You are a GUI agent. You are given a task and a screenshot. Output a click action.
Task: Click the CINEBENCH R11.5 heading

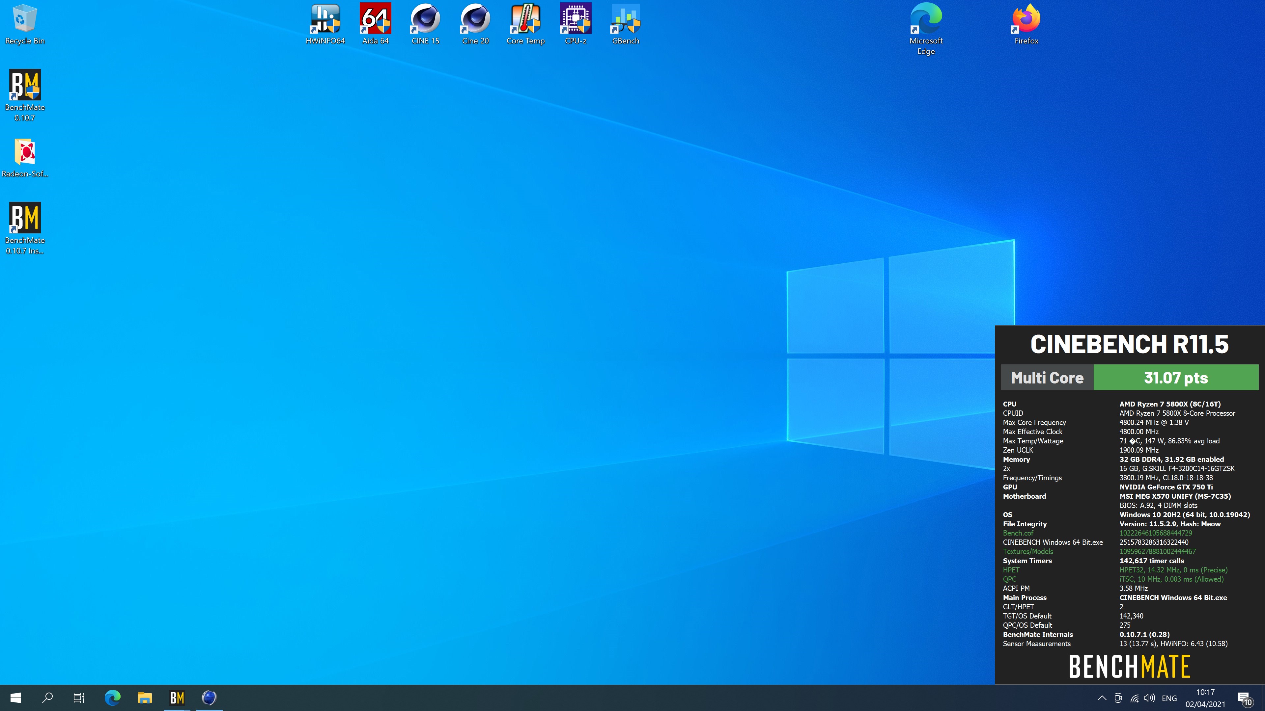click(x=1130, y=344)
